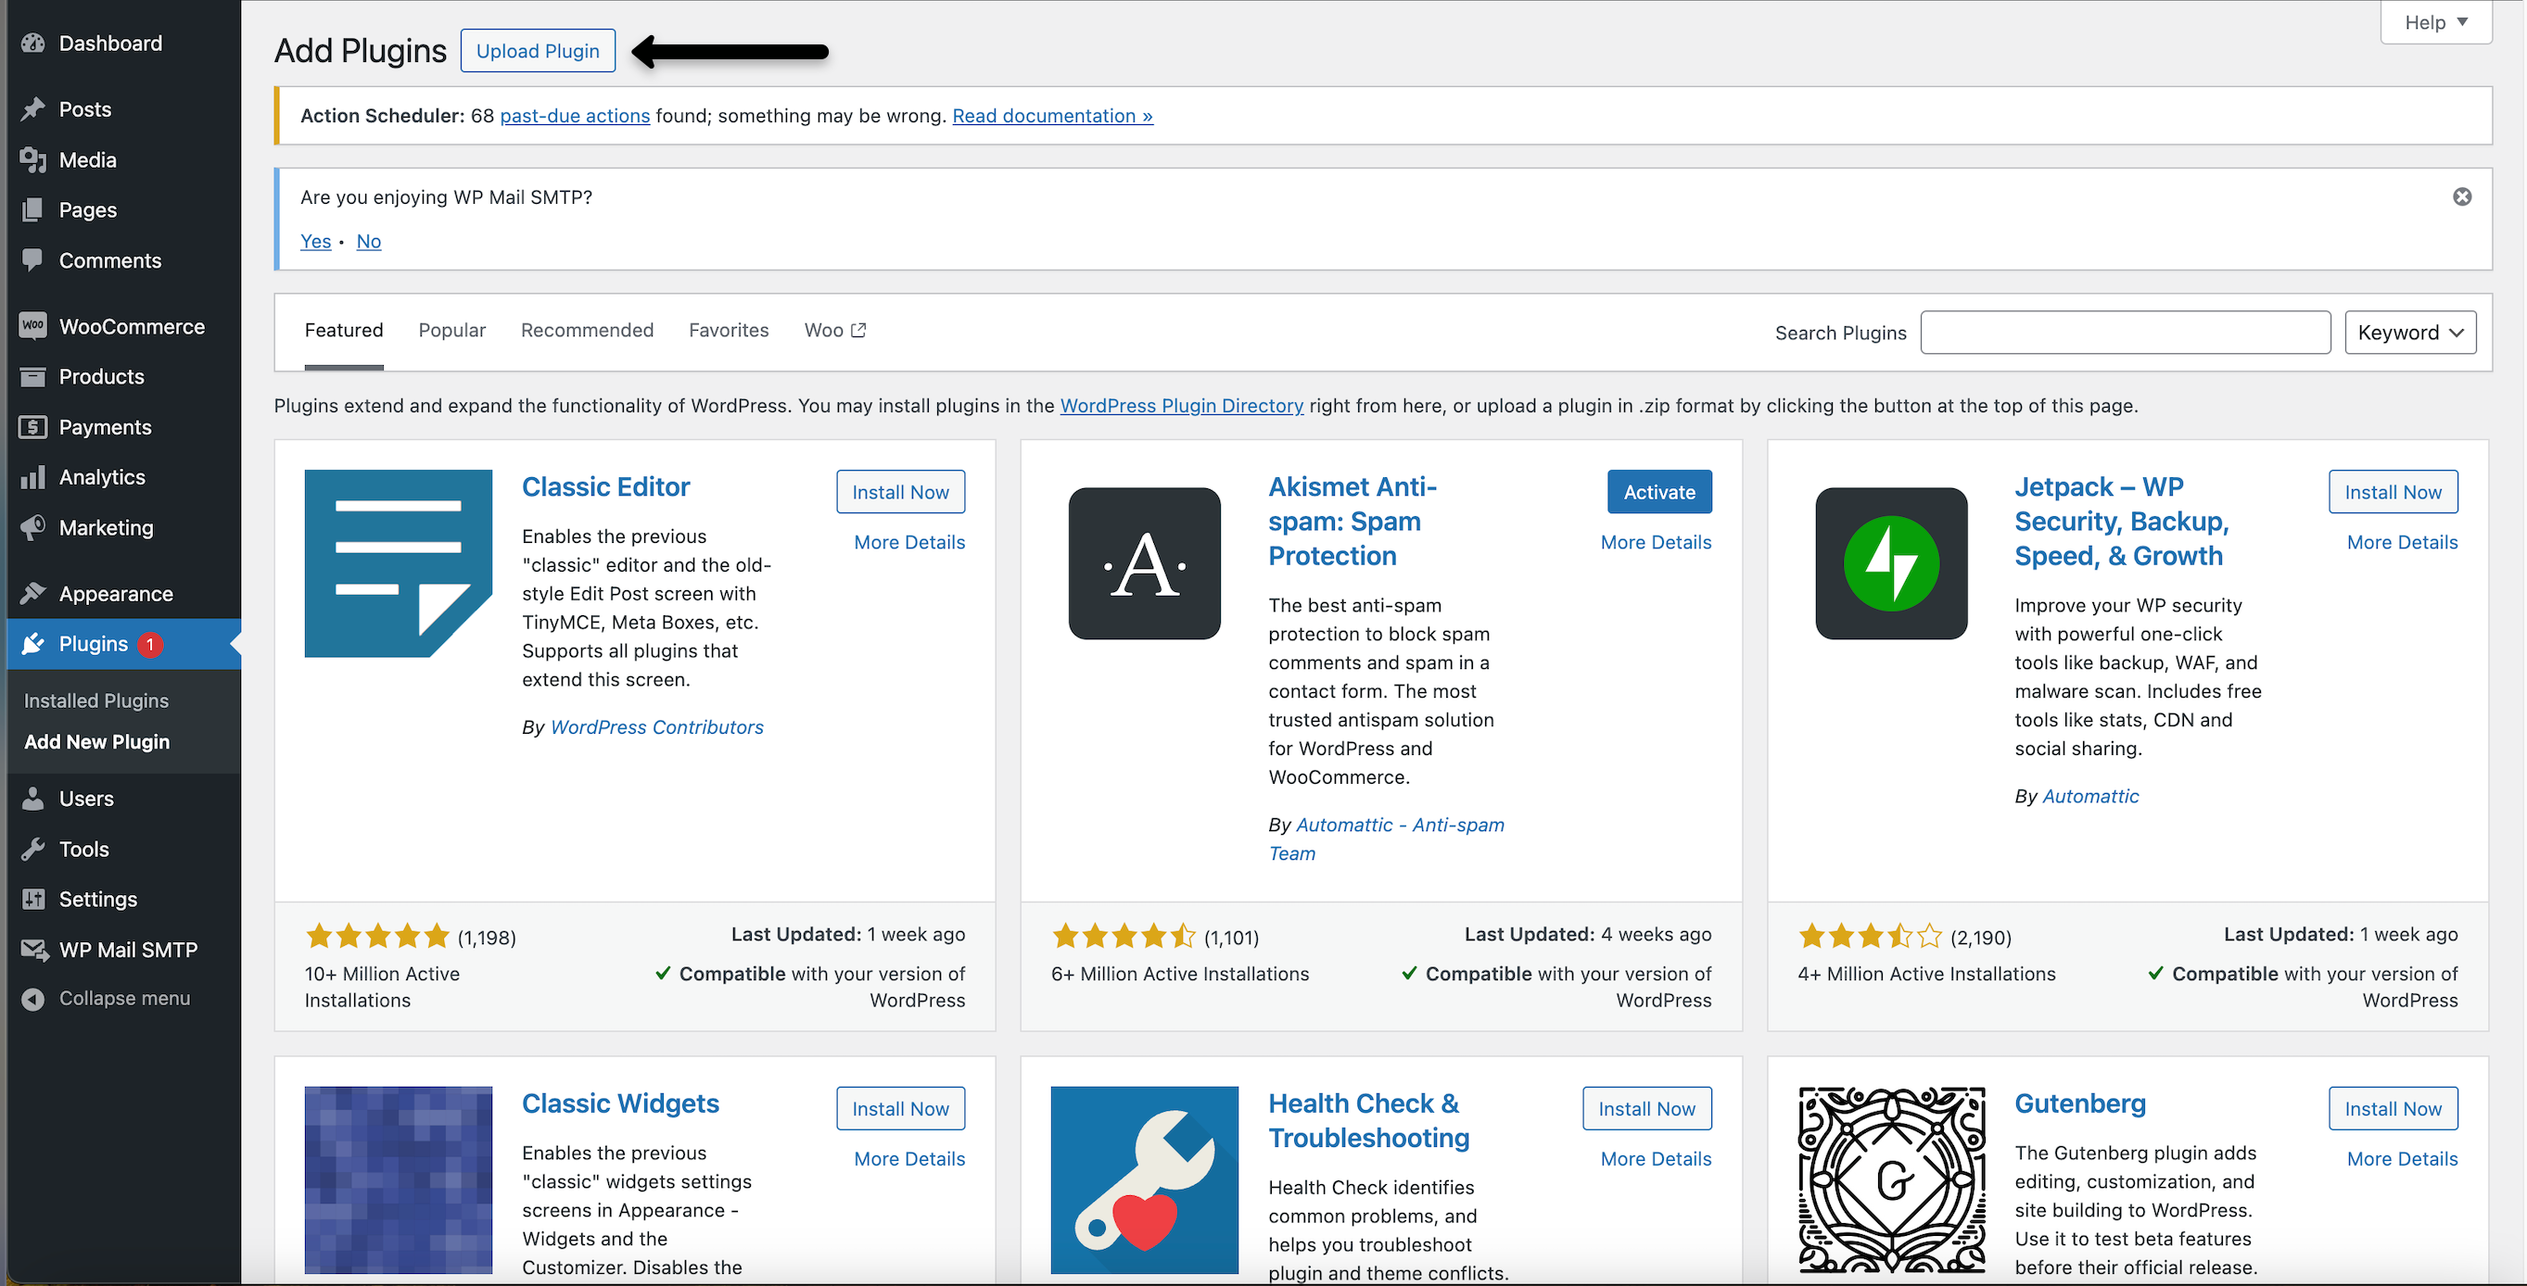Image resolution: width=2527 pixels, height=1286 pixels.
Task: Focus the Search Plugins input field
Action: pos(2125,333)
